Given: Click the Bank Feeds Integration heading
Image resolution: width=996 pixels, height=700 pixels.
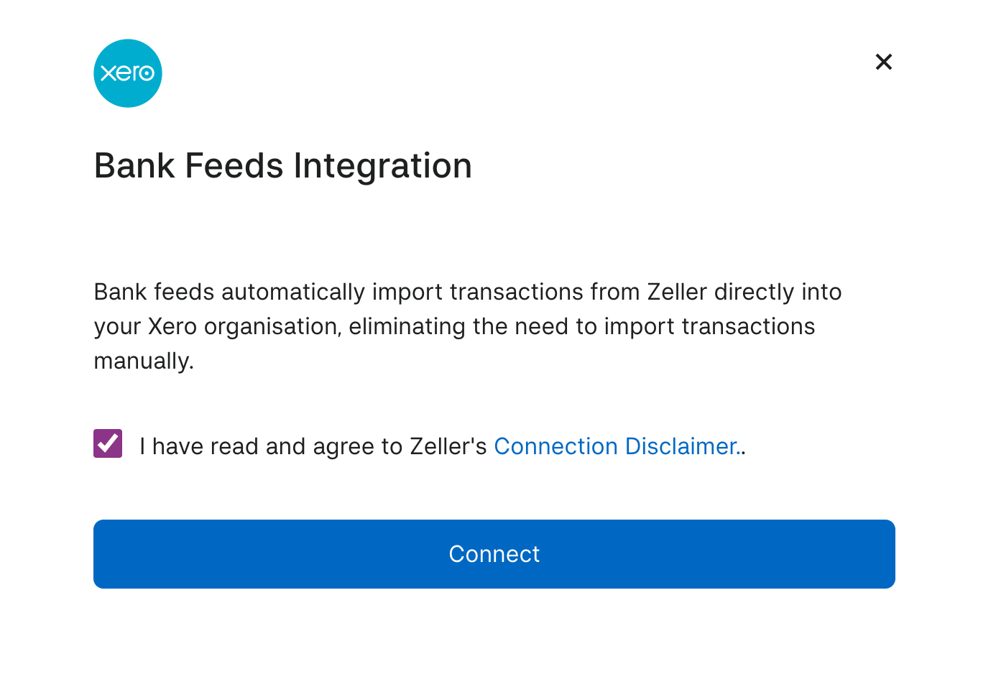Looking at the screenshot, I should point(282,166).
